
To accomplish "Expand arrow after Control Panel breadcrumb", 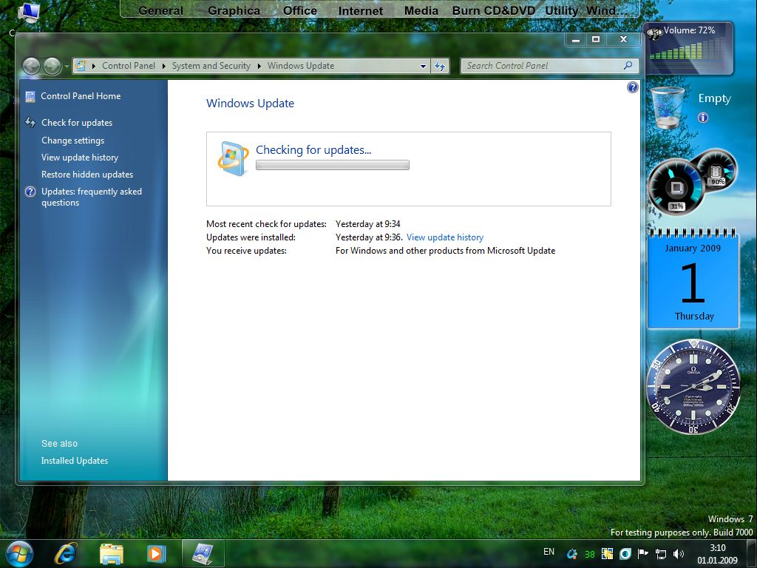I will (163, 66).
